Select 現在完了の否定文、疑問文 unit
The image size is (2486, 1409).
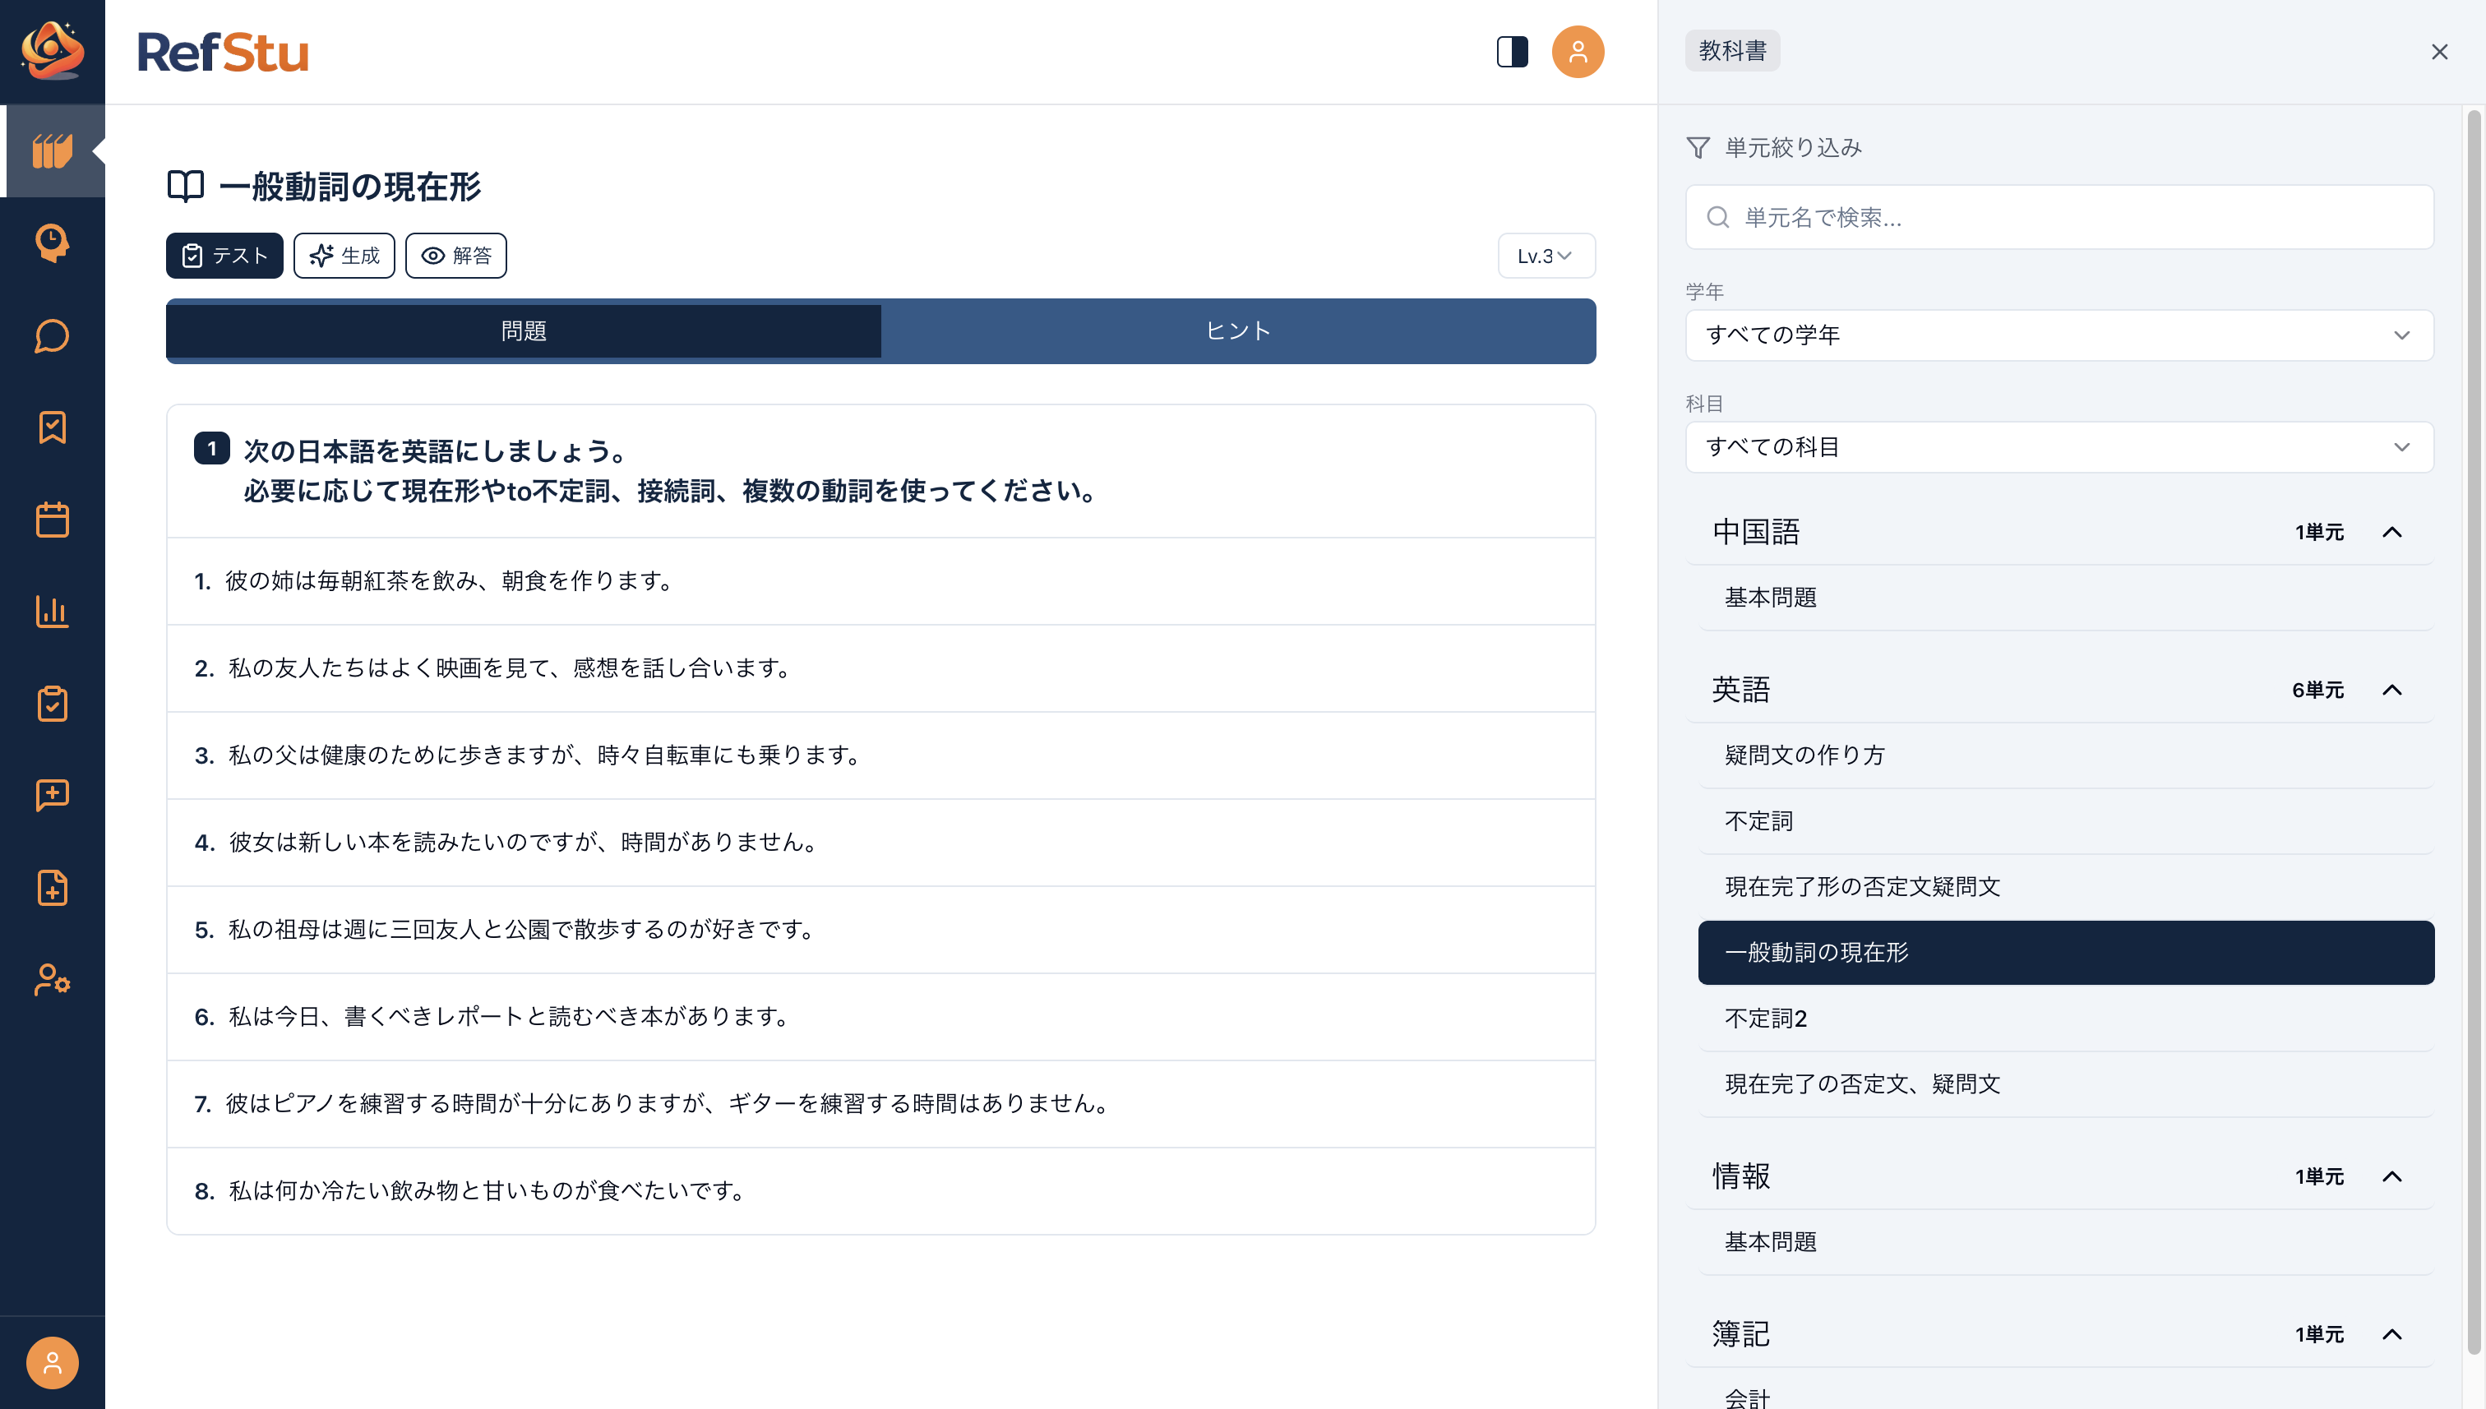coord(2066,1083)
